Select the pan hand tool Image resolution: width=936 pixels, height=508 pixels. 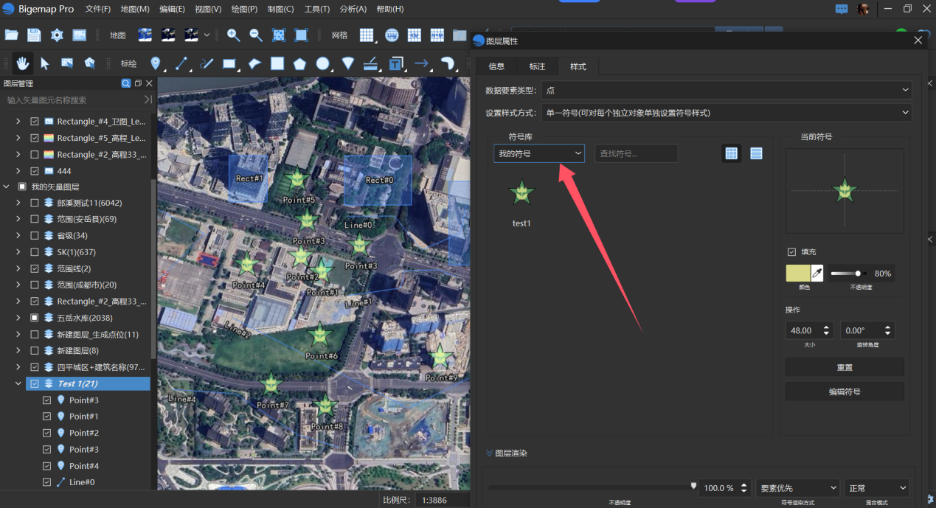(23, 63)
